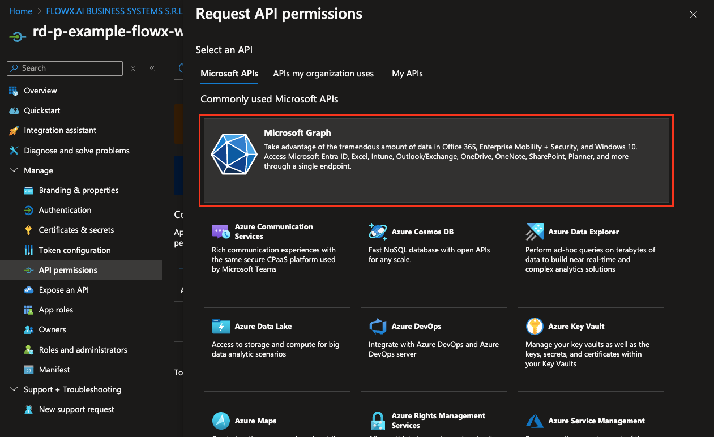714x437 pixels.
Task: Switch to the Microsoft APIs tab
Action: 229,74
